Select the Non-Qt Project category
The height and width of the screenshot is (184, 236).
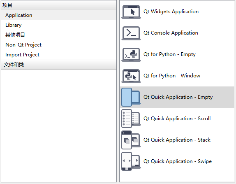pyautogui.click(x=59, y=45)
